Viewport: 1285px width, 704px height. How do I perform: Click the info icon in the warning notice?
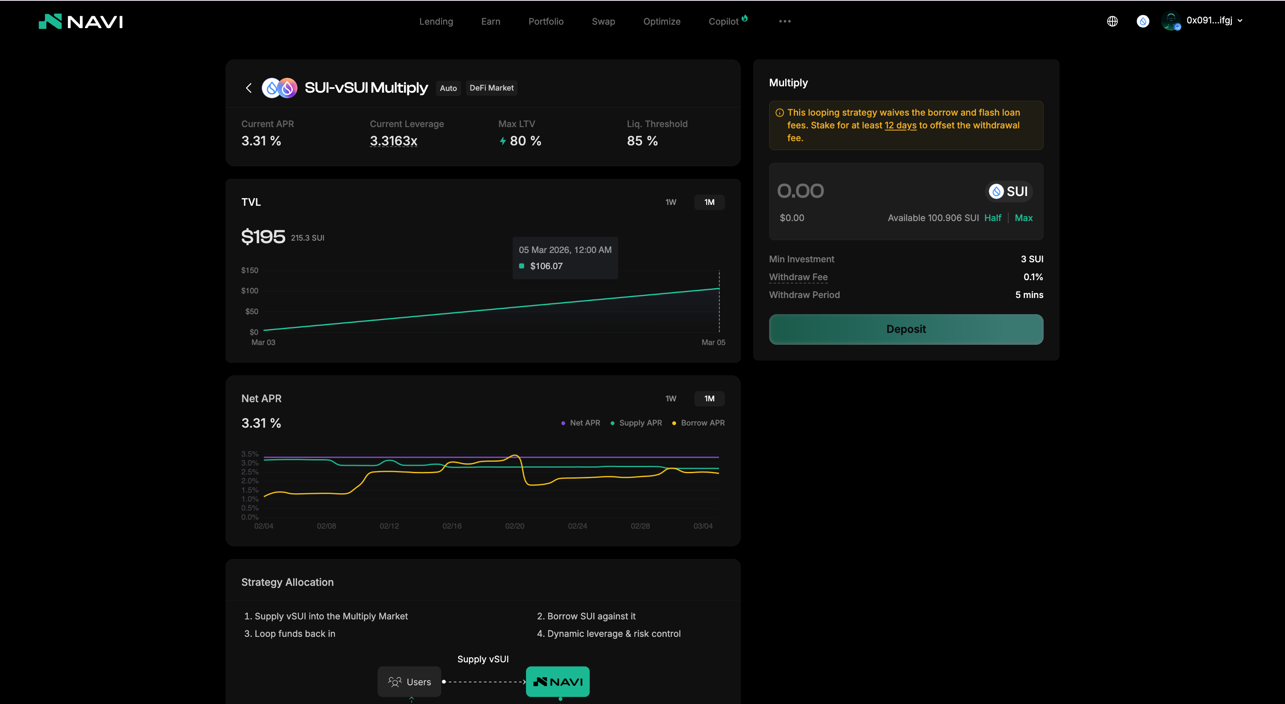[779, 113]
